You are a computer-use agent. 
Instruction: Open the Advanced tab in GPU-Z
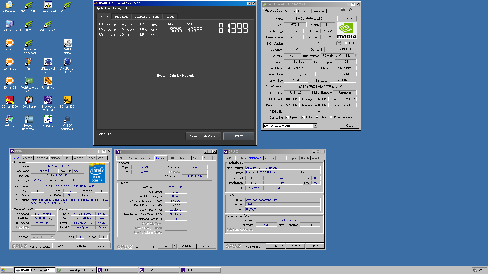[x=304, y=11]
